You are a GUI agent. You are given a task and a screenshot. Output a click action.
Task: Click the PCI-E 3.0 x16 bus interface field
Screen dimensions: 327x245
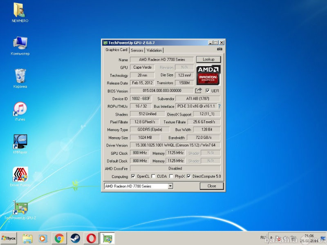[196, 106]
